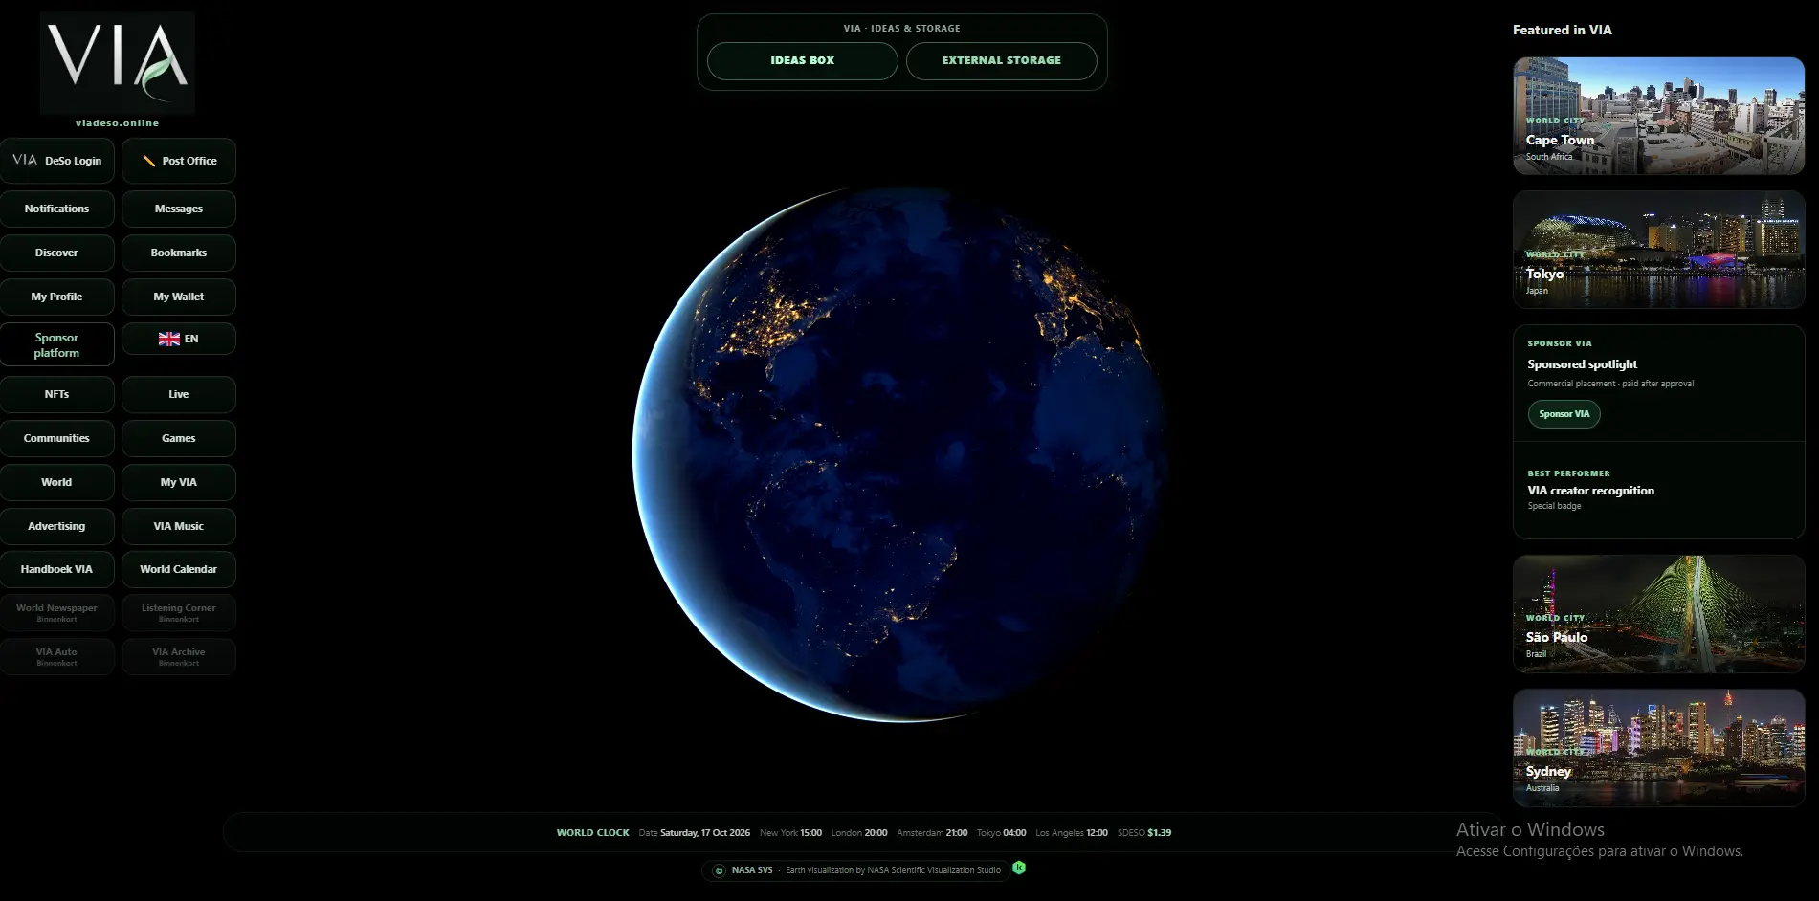The width and height of the screenshot is (1819, 901).
Task: Click the VIA leaf logo
Action: click(118, 63)
